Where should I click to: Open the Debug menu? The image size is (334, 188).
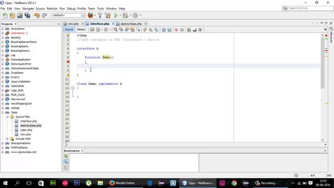[x=71, y=8]
